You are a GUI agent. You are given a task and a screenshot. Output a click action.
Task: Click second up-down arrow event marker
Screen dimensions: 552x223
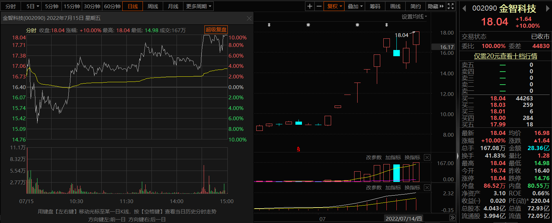[x=386, y=25]
